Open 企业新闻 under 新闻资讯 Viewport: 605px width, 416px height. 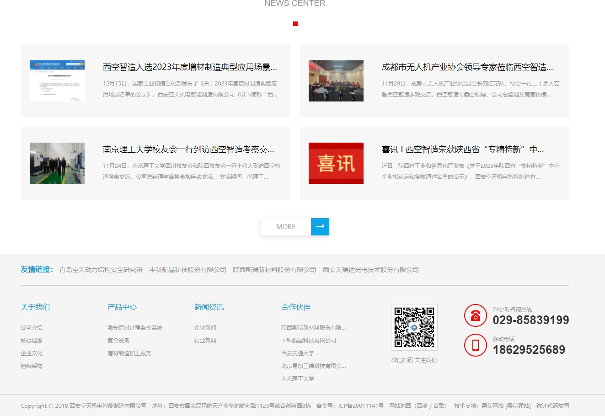[205, 328]
